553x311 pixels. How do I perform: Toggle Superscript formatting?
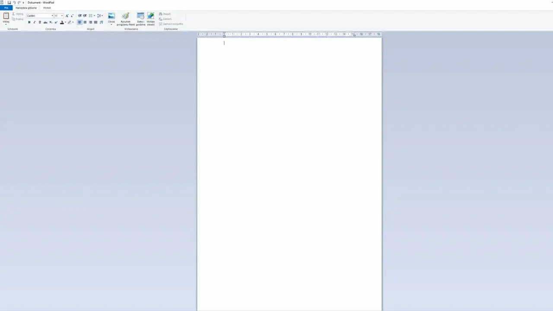pyautogui.click(x=56, y=22)
